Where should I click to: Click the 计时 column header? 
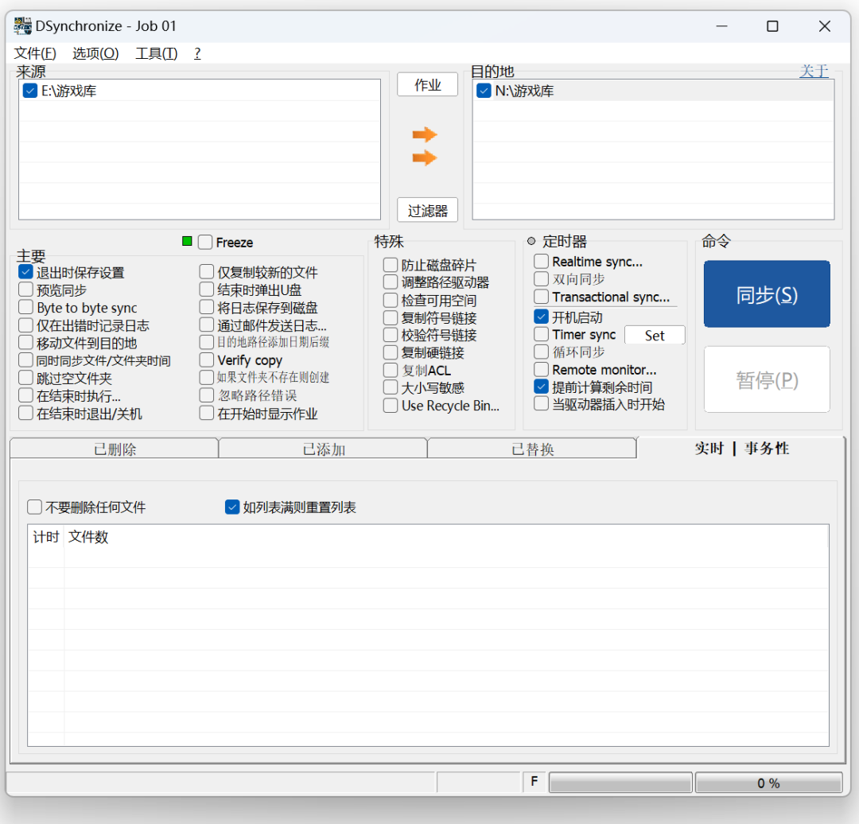[46, 537]
